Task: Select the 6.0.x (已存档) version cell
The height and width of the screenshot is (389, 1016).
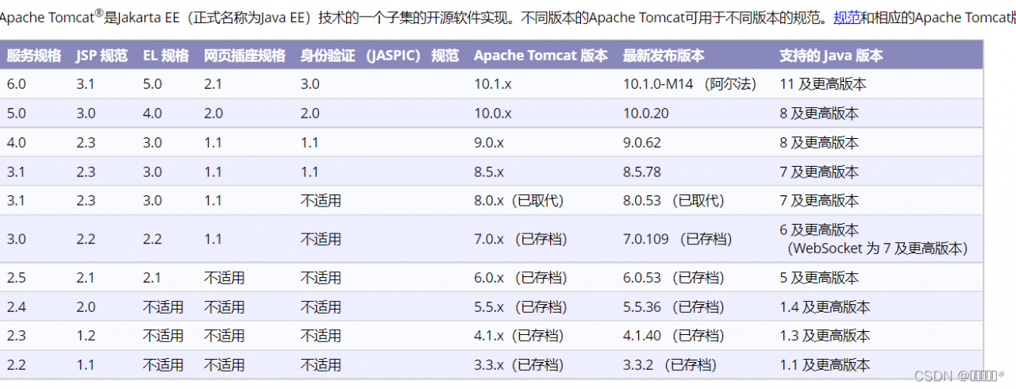Action: tap(521, 278)
